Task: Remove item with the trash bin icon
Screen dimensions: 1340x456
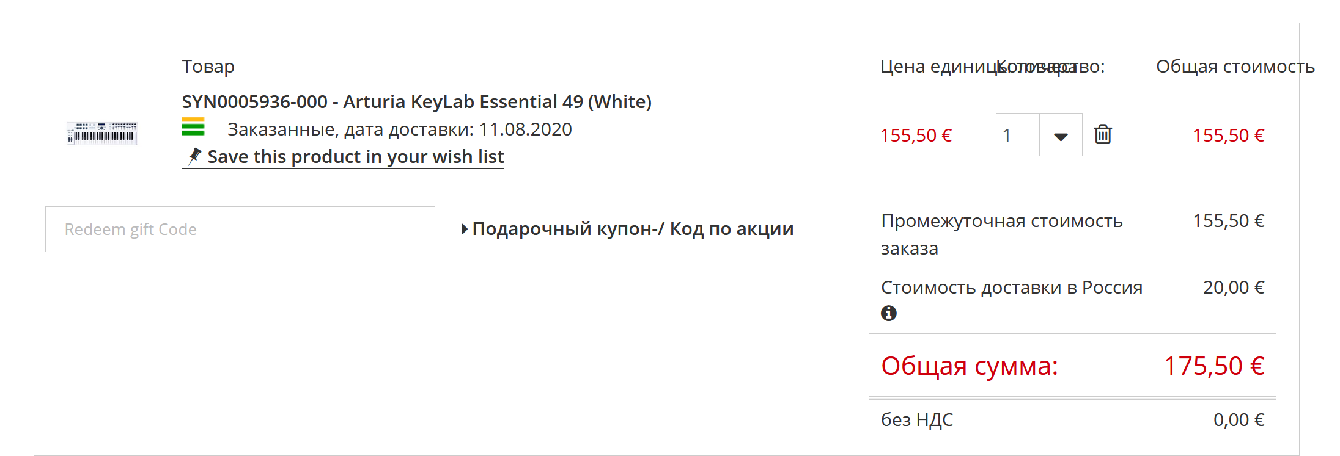Action: coord(1103,134)
